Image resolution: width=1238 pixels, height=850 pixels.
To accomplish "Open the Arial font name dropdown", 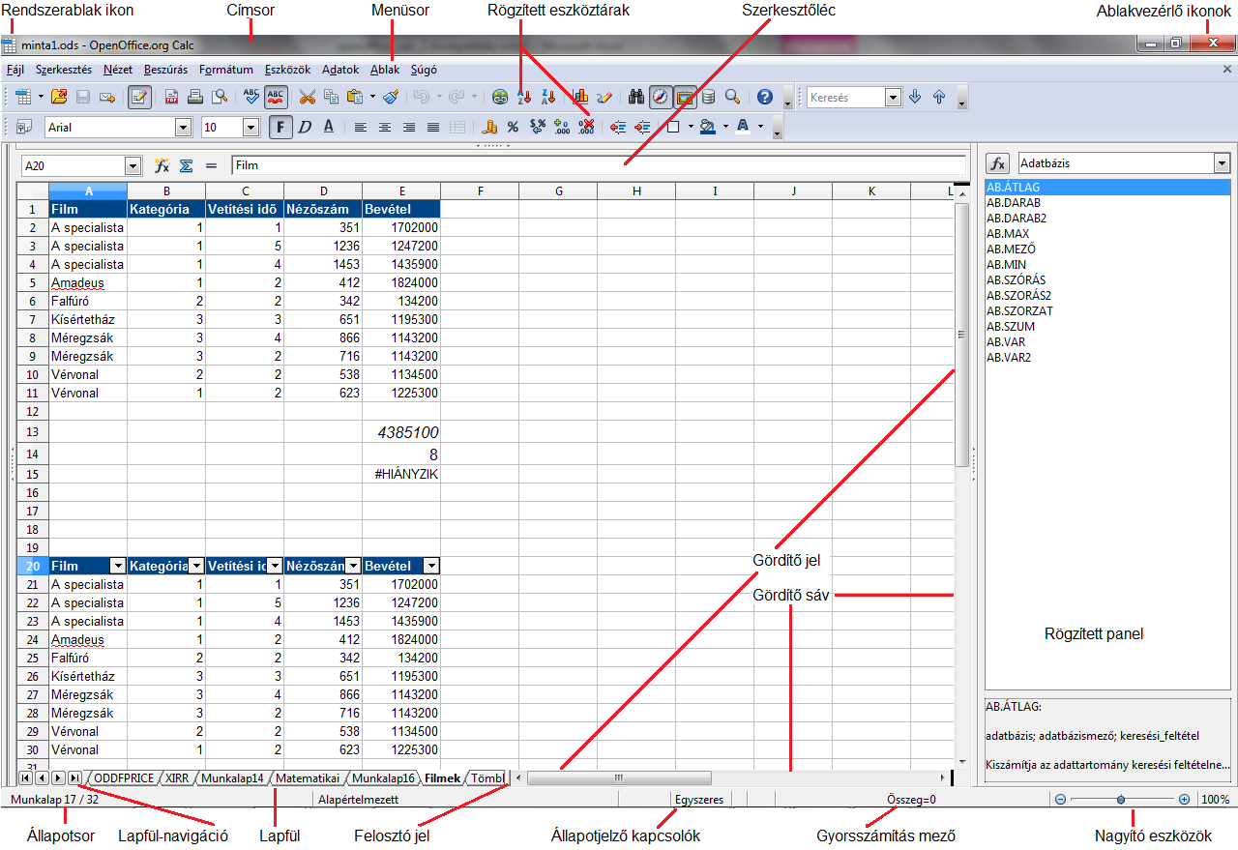I will 184,127.
